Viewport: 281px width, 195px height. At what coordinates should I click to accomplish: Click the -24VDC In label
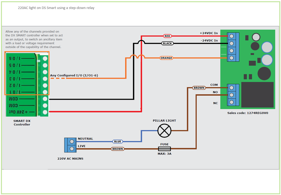209,41
